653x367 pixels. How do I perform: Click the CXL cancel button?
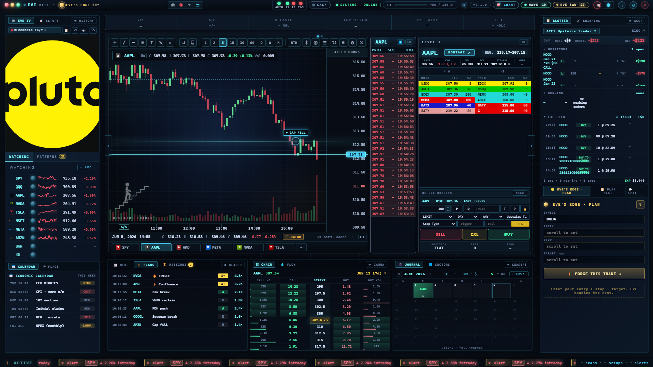coord(474,234)
